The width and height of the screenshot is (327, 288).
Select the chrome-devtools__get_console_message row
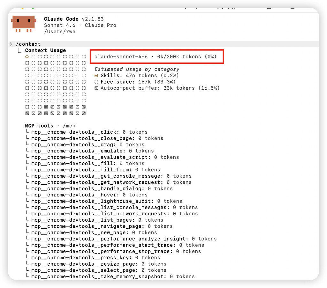coord(109,176)
